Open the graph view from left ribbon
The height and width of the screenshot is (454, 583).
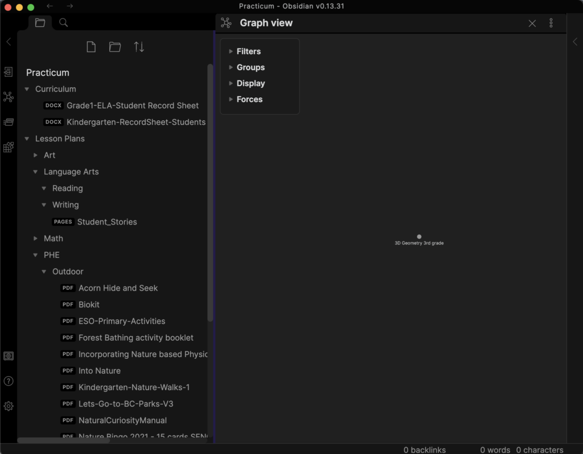(x=9, y=97)
